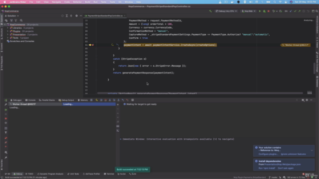This screenshot has height=179, width=319.
Task: Pause program in debug sidebar
Action: pyautogui.click(x=5, y=114)
